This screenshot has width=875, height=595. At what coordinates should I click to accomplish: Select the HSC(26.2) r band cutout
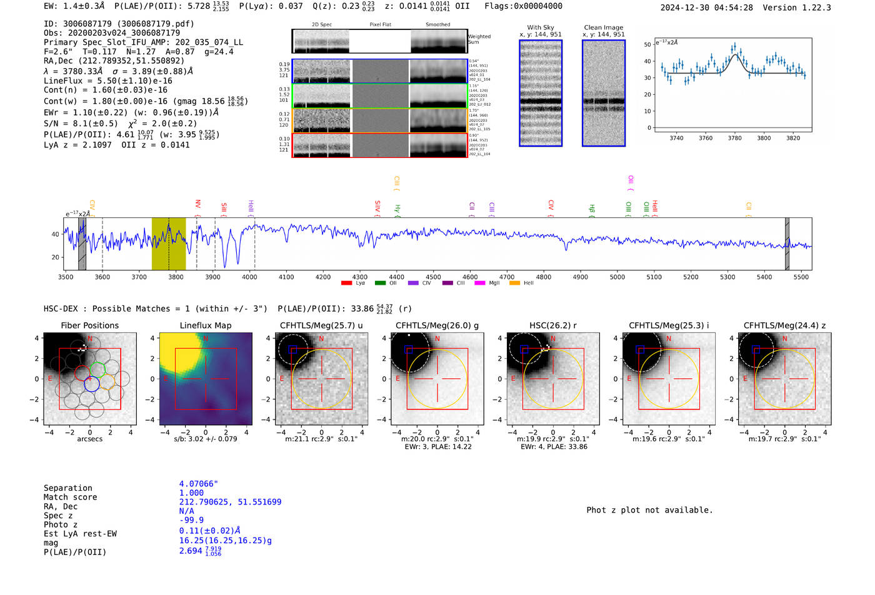(553, 379)
